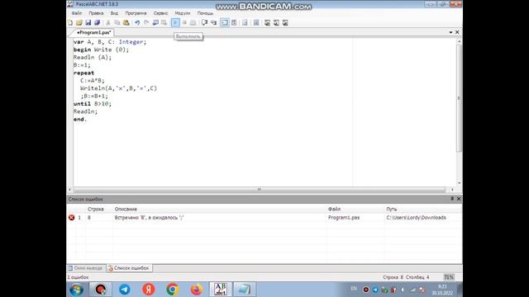
Task: Click the Program1.pas cell in error list
Action: (344, 218)
